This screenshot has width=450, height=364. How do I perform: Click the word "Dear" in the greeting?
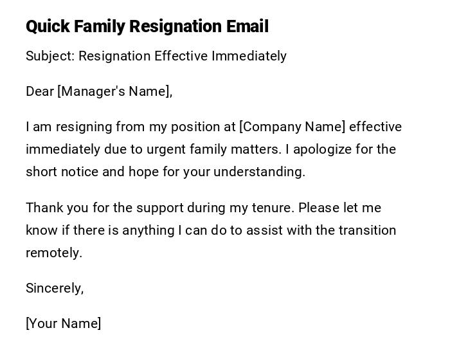click(x=40, y=91)
